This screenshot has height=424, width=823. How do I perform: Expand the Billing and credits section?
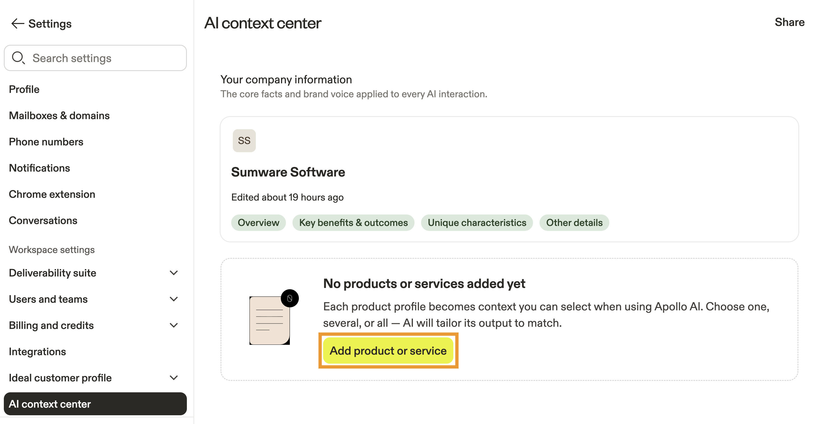point(173,325)
